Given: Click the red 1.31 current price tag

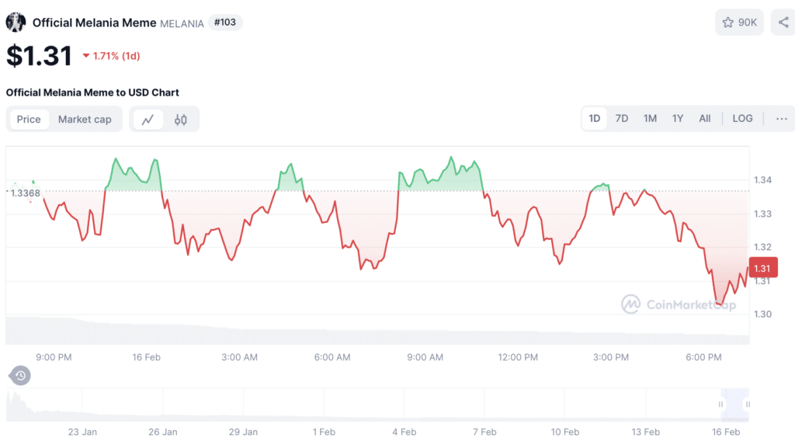Looking at the screenshot, I should coord(762,269).
